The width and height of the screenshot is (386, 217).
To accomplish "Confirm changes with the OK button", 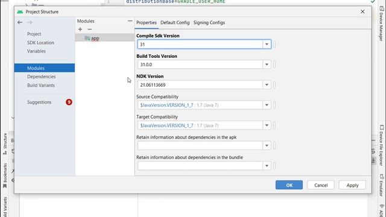I will (x=289, y=185).
